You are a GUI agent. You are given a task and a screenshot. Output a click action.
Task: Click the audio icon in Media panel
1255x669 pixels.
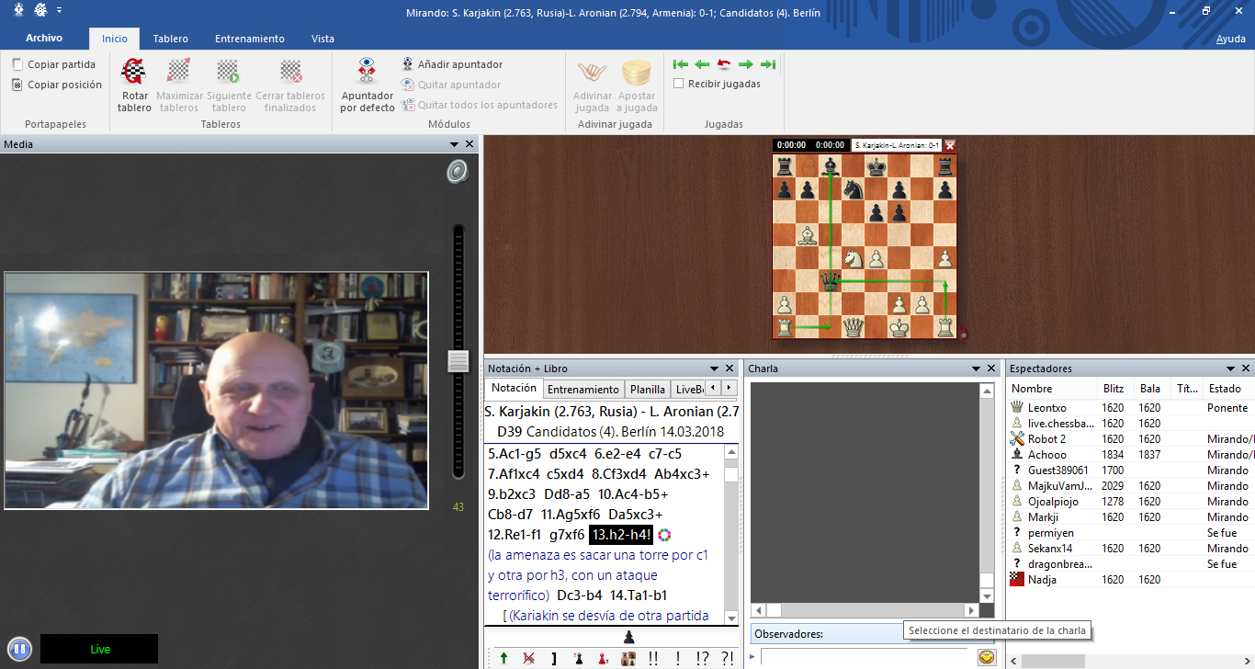(x=458, y=172)
